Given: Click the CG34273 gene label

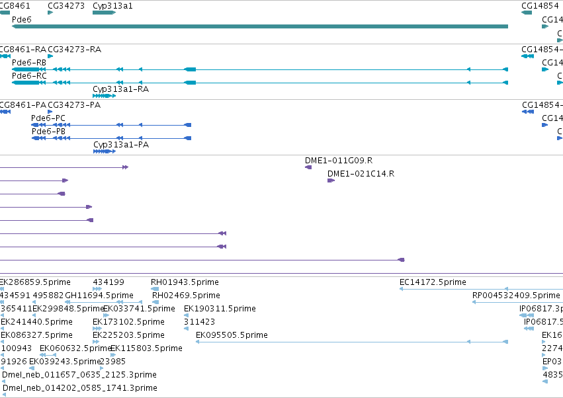Looking at the screenshot, I should 66,6.
